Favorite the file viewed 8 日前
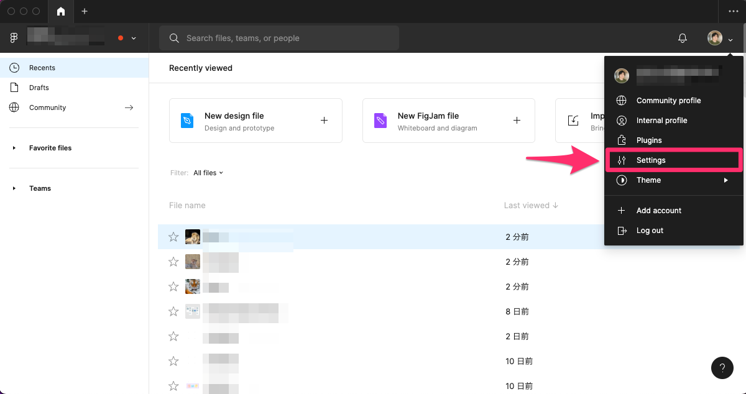Viewport: 746px width, 394px height. pyautogui.click(x=174, y=311)
